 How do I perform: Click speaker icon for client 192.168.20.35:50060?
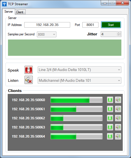(x=118, y=100)
